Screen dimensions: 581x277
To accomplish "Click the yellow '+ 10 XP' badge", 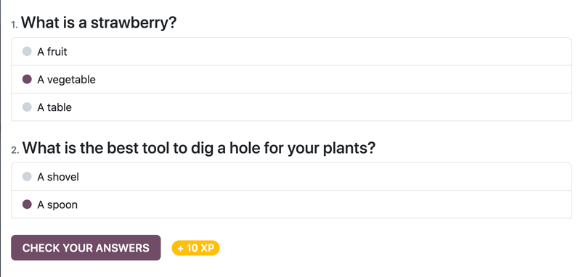I will coord(195,248).
